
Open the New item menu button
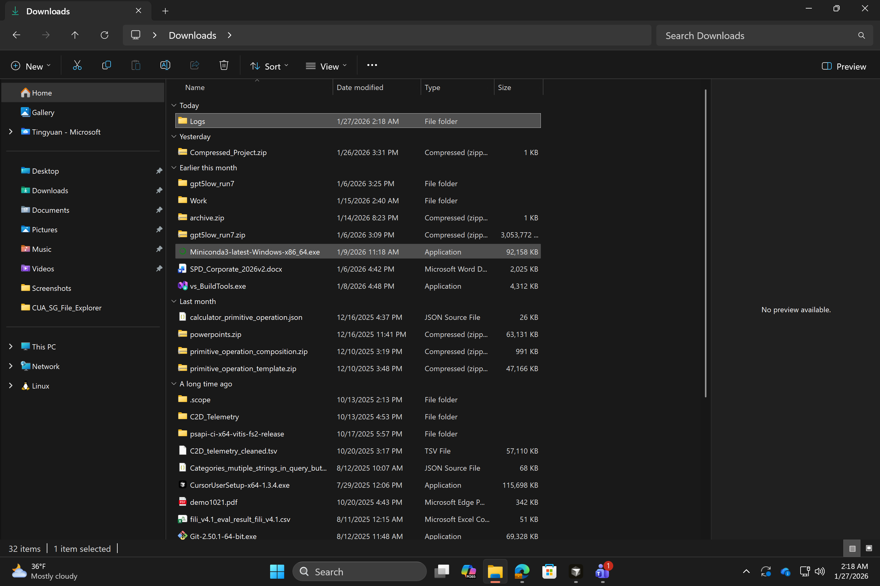tap(31, 67)
